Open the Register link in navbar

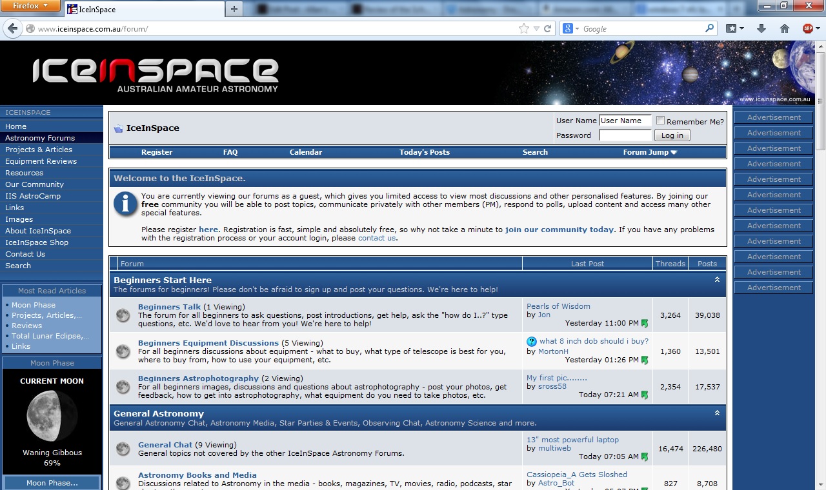pos(157,152)
